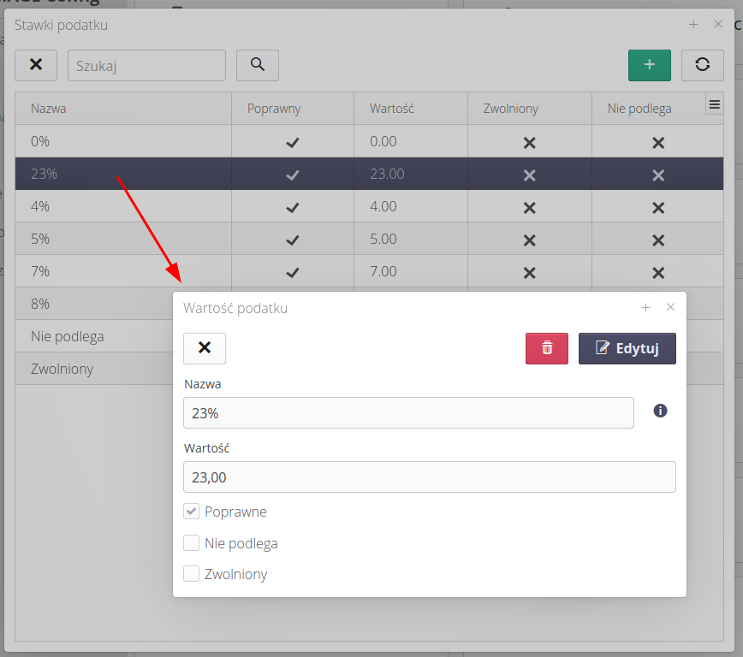
Task: Click the refresh list icon button
Action: point(702,65)
